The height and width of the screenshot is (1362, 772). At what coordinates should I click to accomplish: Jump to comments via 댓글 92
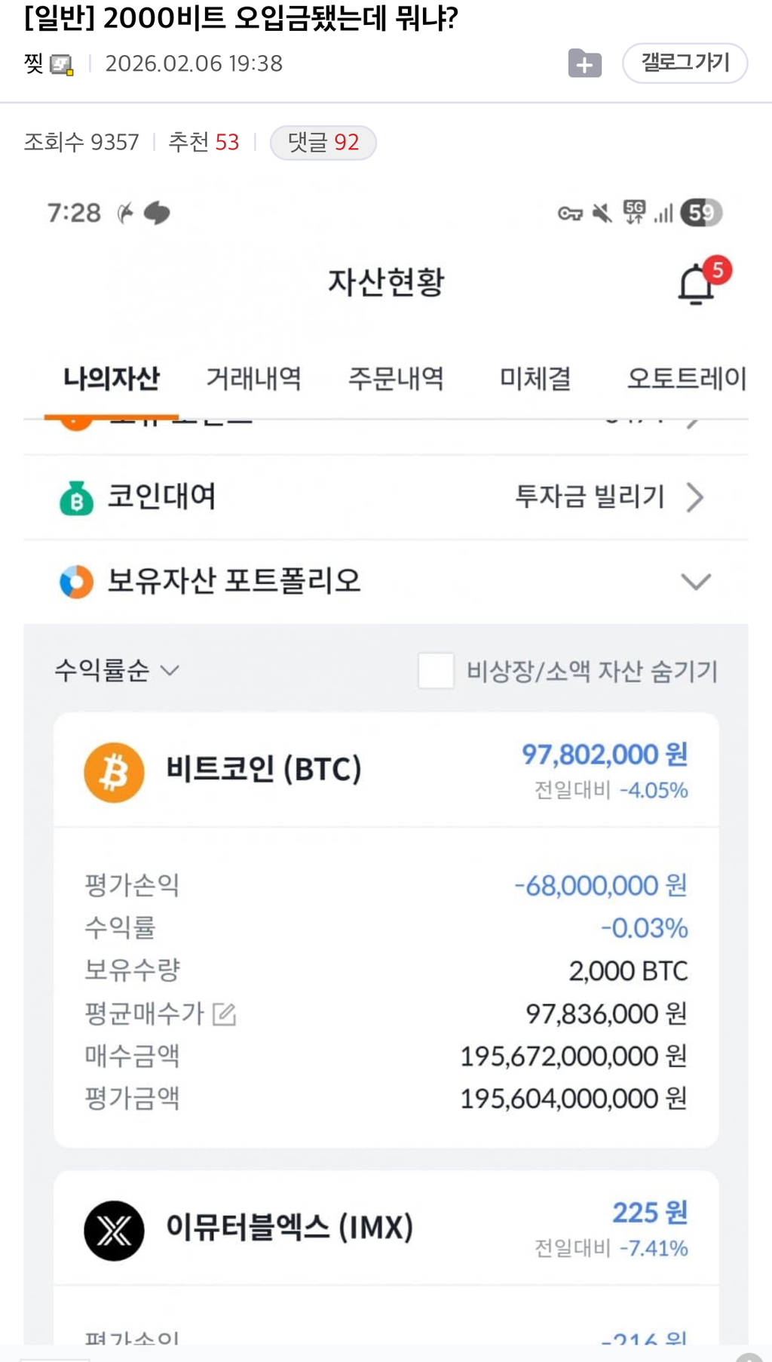(x=323, y=143)
